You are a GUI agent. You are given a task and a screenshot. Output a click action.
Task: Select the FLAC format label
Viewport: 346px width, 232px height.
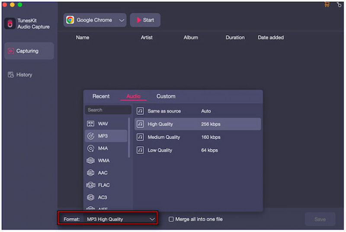click(104, 185)
